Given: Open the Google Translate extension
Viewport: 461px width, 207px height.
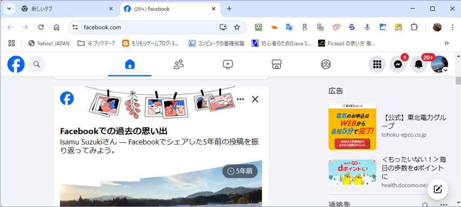Looking at the screenshot, I should [289, 27].
